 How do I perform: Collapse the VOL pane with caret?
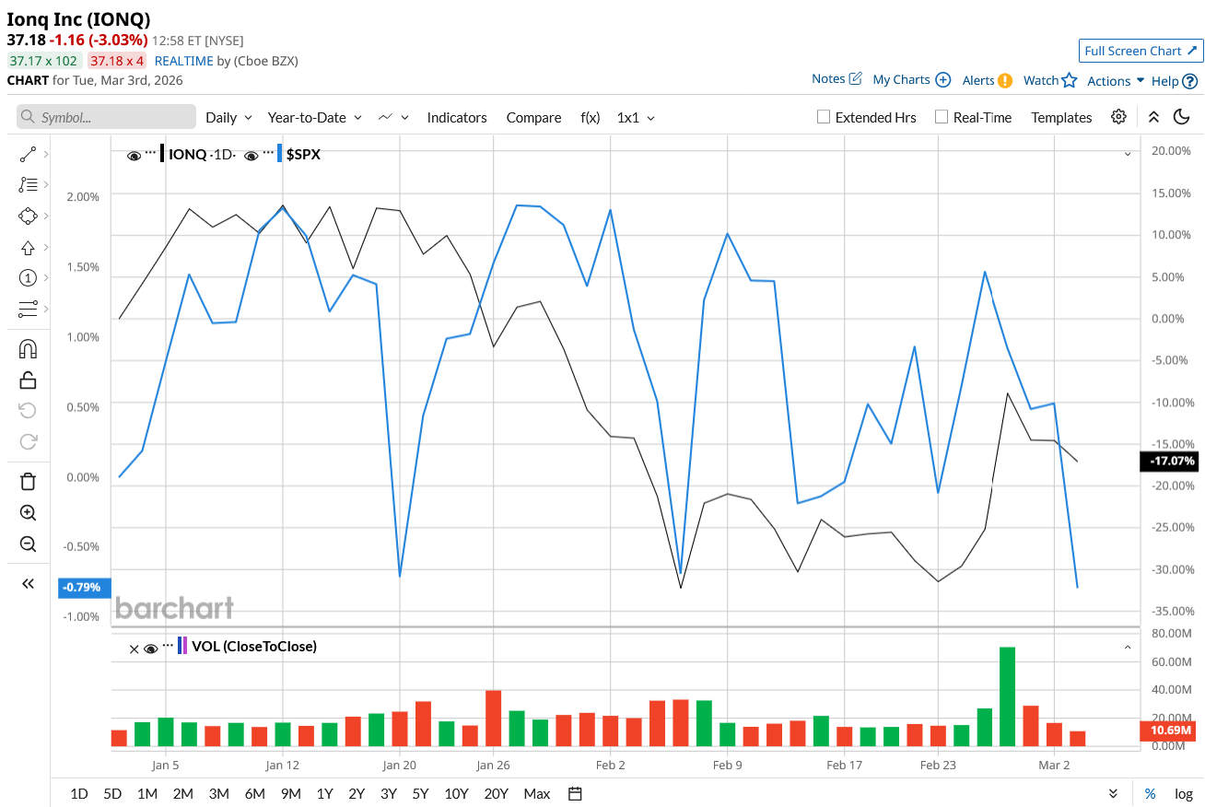click(1128, 648)
